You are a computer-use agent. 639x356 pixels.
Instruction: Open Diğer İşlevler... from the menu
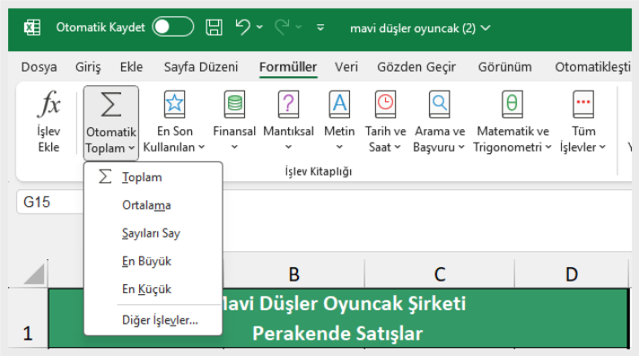[x=153, y=320]
